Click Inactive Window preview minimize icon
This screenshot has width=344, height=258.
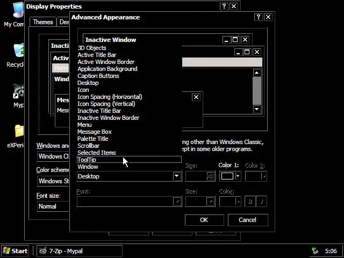[x=226, y=40]
